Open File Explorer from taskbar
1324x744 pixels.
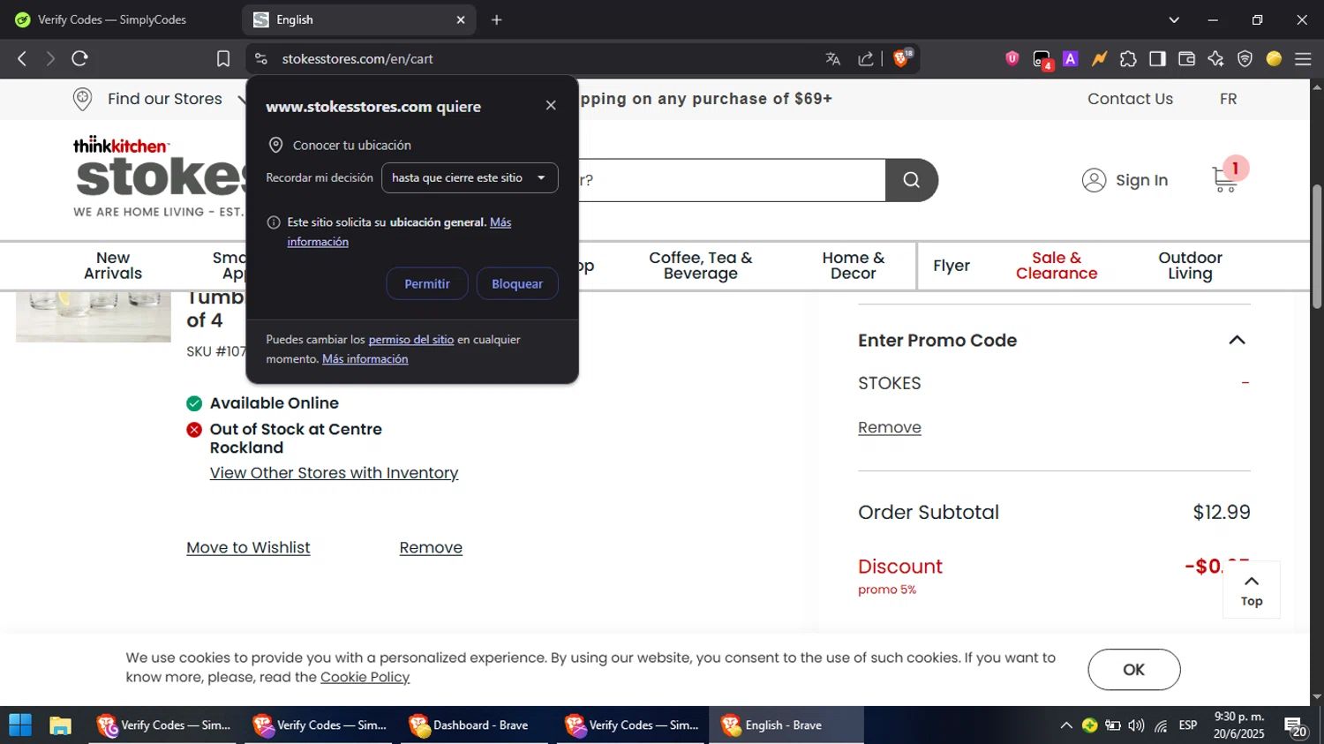click(x=60, y=725)
